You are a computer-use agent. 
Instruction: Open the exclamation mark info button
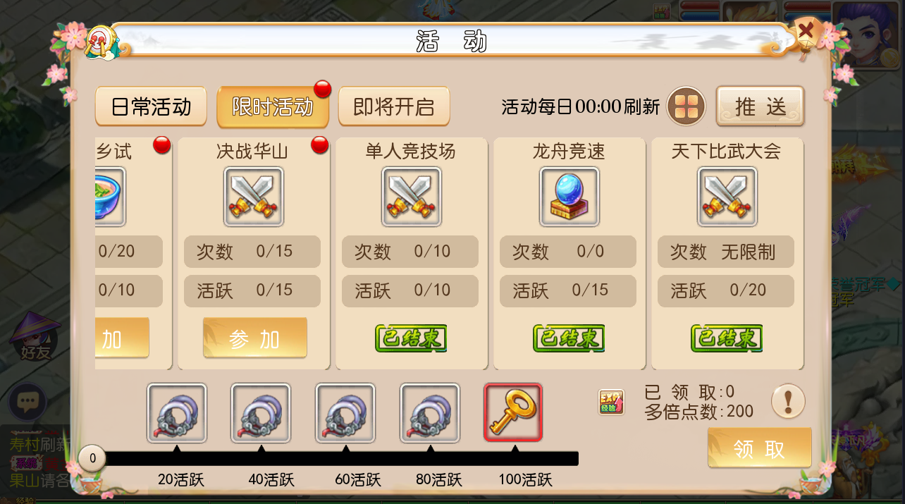(788, 402)
